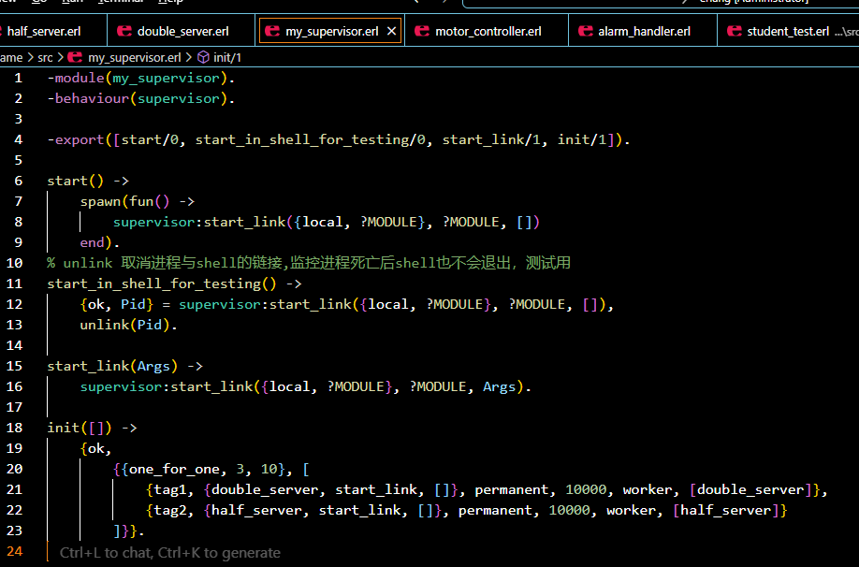
Task: Click the spawn call on line 7
Action: coord(100,201)
